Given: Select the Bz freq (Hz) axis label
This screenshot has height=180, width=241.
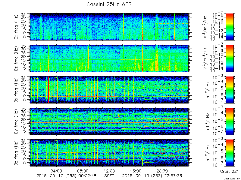Looking at the screenshot, I should pos(17,153).
